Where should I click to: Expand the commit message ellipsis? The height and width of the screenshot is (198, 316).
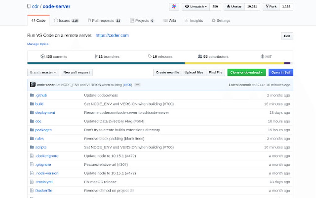(137, 84)
